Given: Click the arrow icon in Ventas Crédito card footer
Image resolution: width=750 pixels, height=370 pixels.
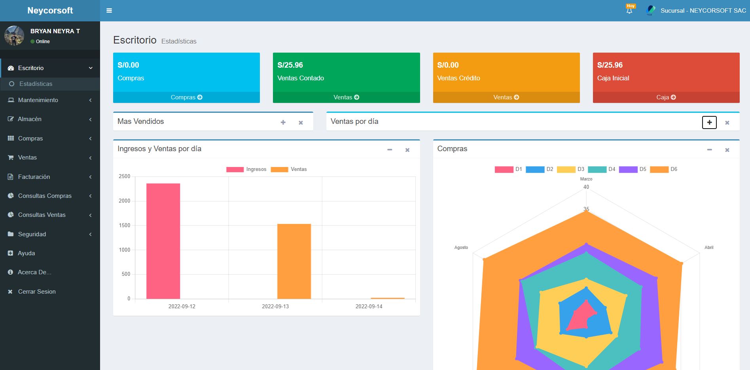Looking at the screenshot, I should click(516, 97).
